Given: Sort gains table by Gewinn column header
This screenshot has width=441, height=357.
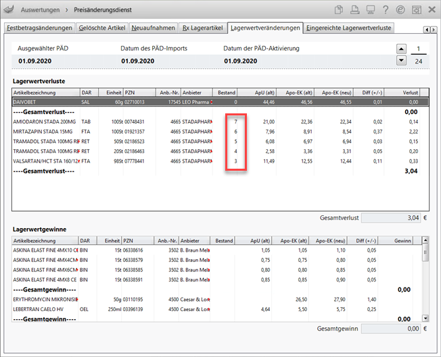Looking at the screenshot, I should pyautogui.click(x=396, y=241).
